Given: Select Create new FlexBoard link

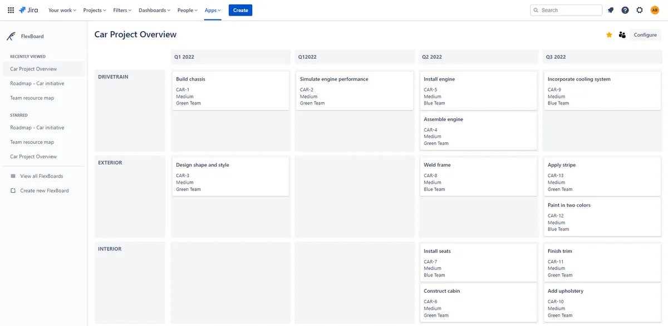Looking at the screenshot, I should 45,190.
